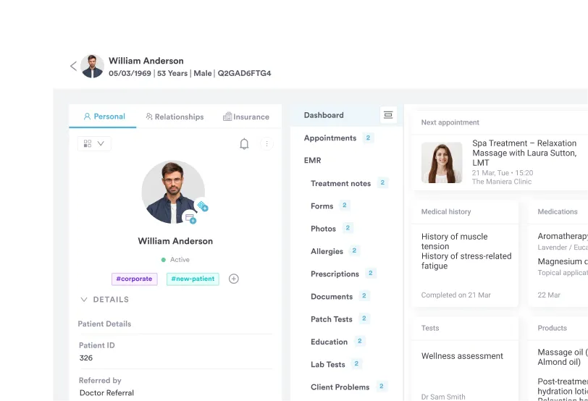588x401 pixels.
Task: Click the #corporate tag
Action: 134,279
